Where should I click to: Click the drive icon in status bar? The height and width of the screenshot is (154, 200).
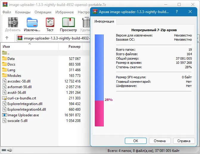(4, 150)
